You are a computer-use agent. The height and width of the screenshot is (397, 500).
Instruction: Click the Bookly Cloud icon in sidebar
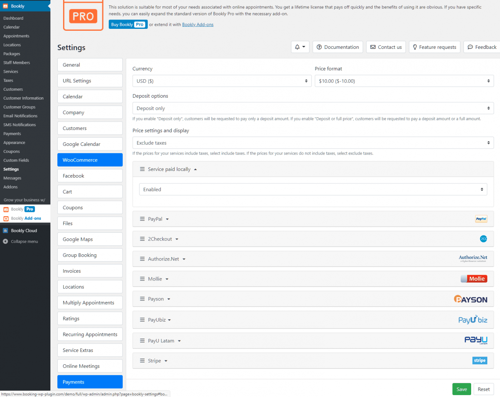(x=5, y=230)
